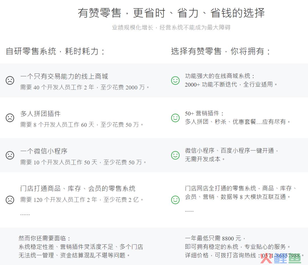Click the line "多人拼团、秒杀、优惠套餐...应有尽有。"
The image size is (308, 265).
click(x=238, y=122)
